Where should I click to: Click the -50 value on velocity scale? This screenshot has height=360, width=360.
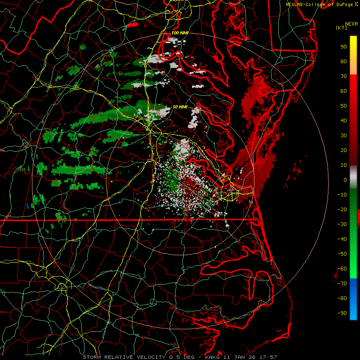coord(342,254)
